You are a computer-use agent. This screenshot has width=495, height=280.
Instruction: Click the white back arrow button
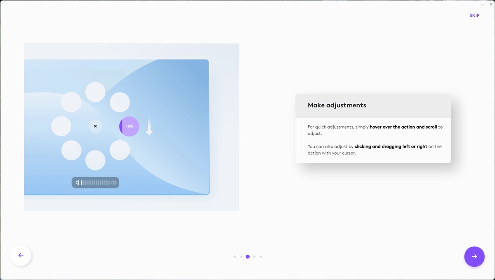[x=21, y=255]
